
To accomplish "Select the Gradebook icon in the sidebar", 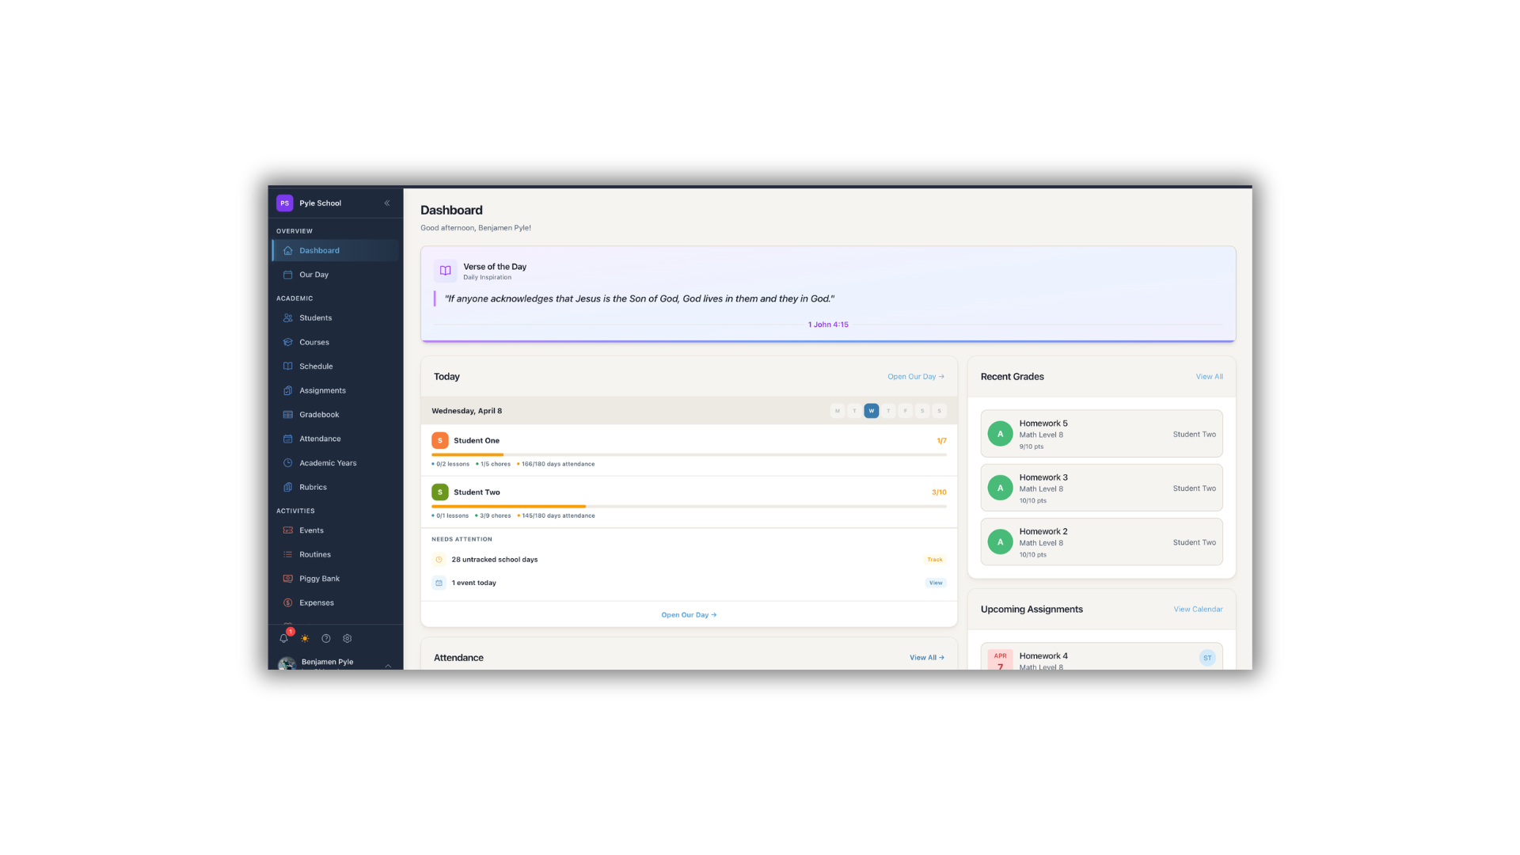I will tap(288, 414).
